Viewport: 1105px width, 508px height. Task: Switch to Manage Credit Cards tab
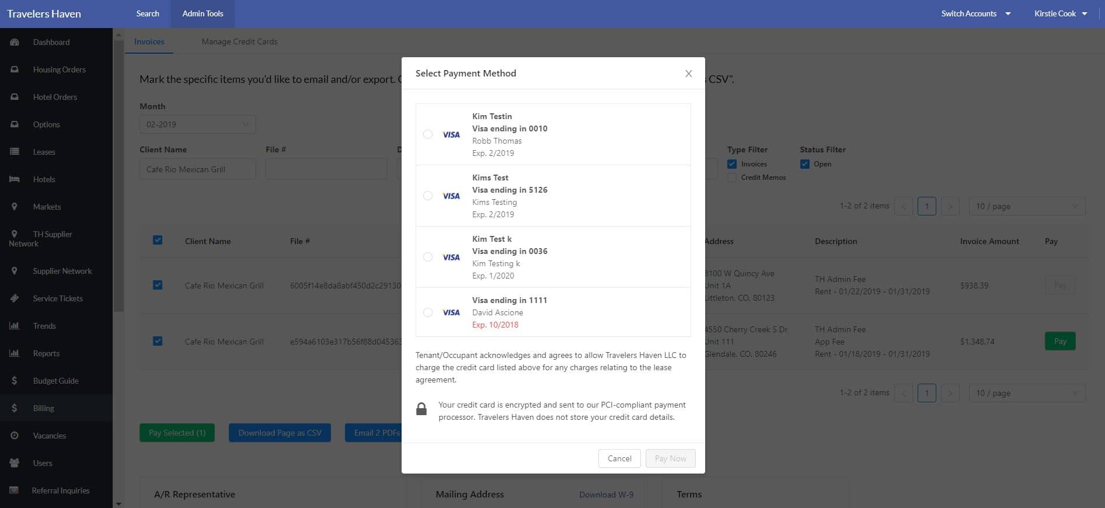[239, 41]
